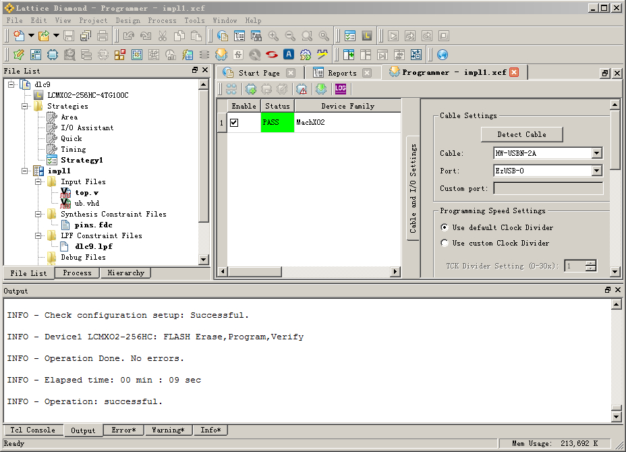Viewport: 626px width, 452px height.
Task: Click the Open folder toolbar icon
Action: click(44, 36)
